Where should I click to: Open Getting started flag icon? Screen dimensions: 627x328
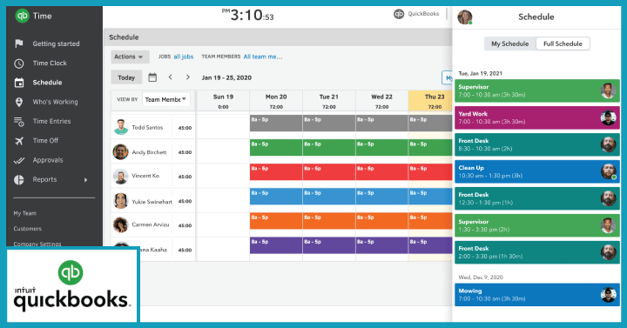19,44
